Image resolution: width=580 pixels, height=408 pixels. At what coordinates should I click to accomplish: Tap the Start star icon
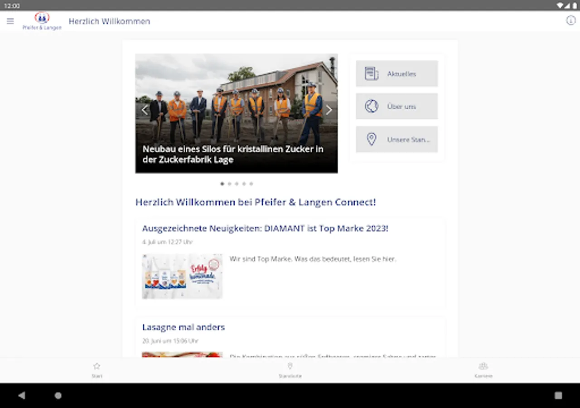point(97,366)
